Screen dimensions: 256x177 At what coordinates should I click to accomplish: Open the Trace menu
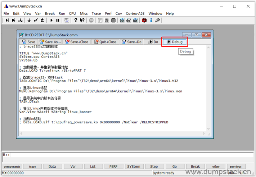96,13
